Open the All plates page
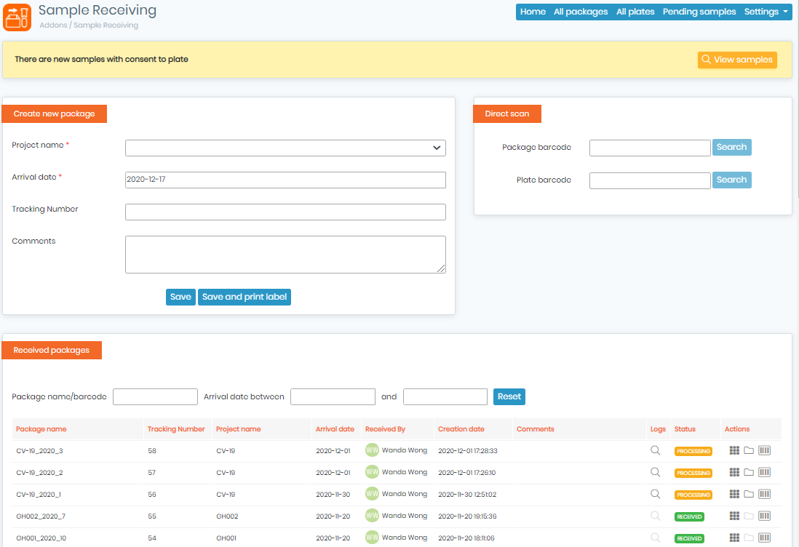Screen dimensions: 799x547 tap(635, 12)
